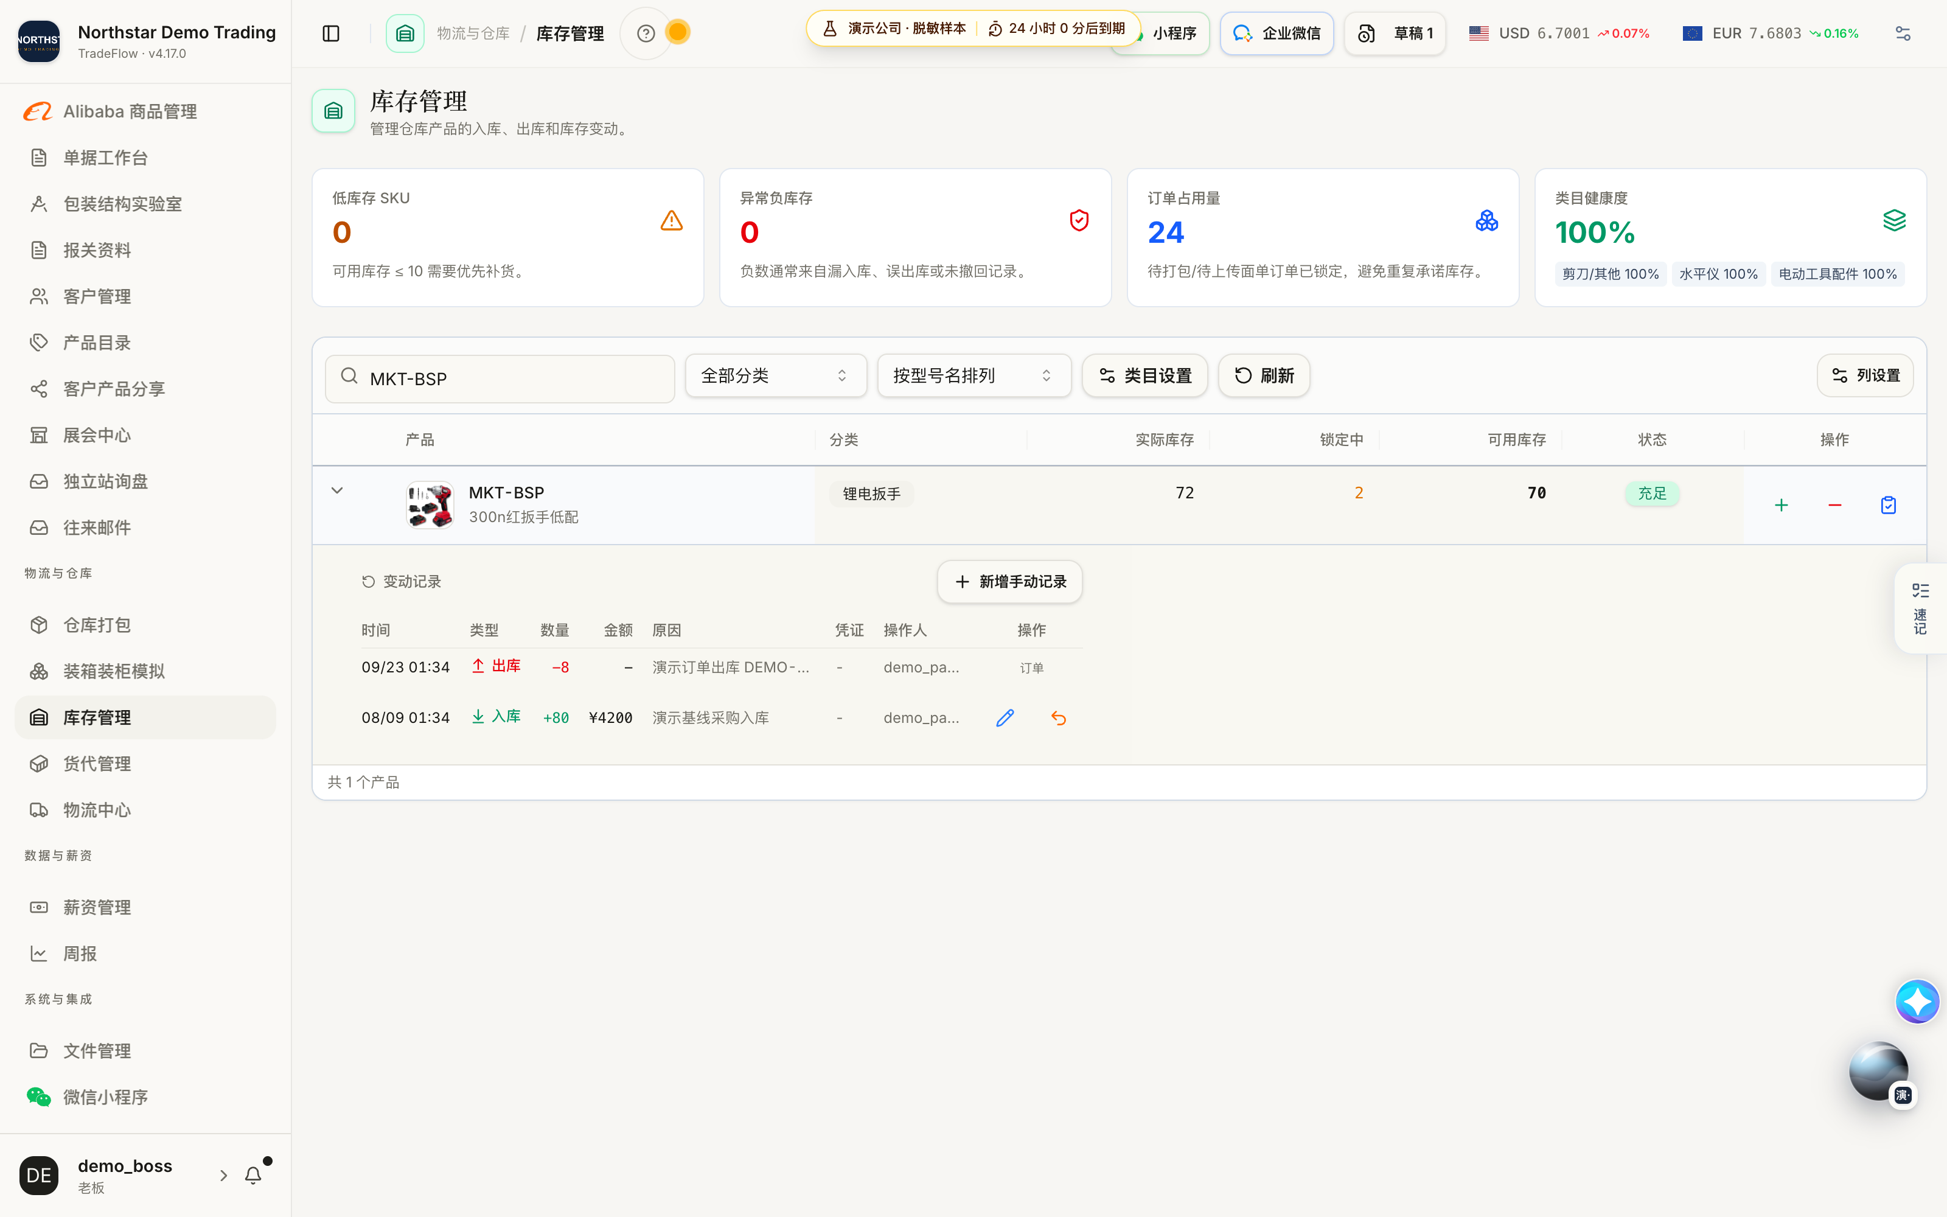Open 客户产品分享 in sidebar

(x=145, y=389)
